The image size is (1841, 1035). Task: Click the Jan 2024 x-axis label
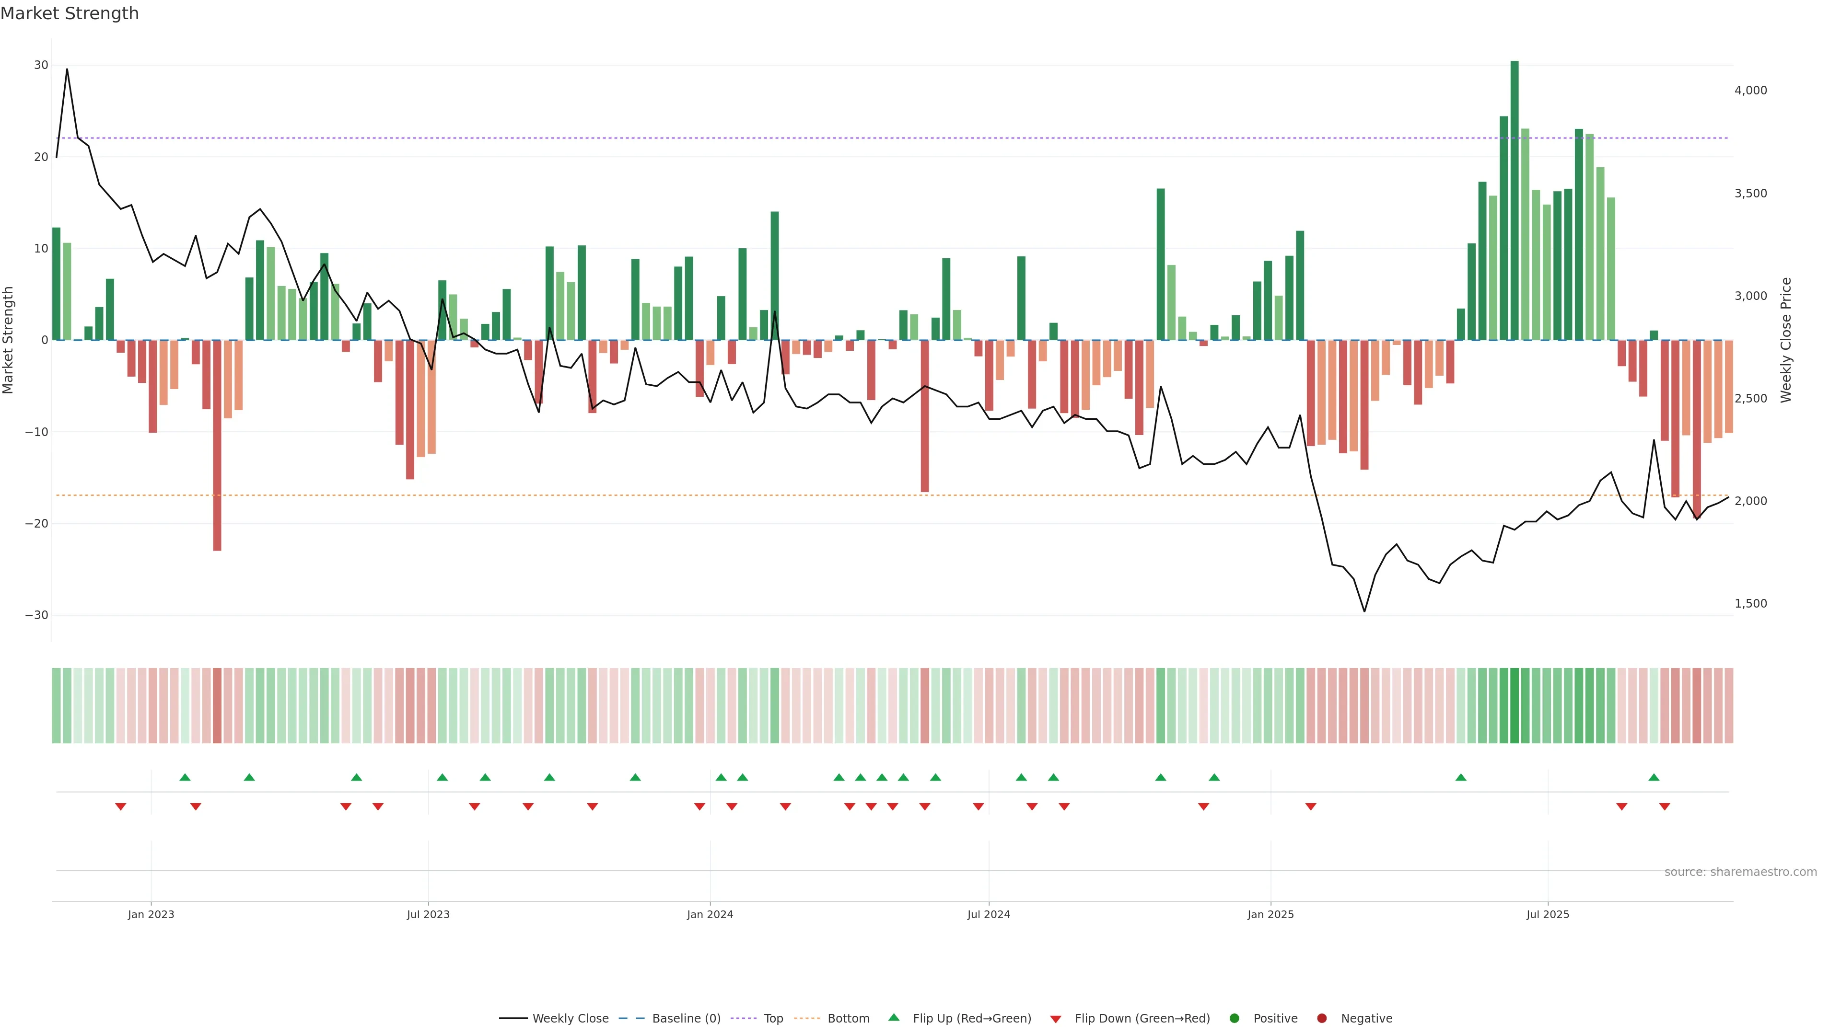pos(710,914)
